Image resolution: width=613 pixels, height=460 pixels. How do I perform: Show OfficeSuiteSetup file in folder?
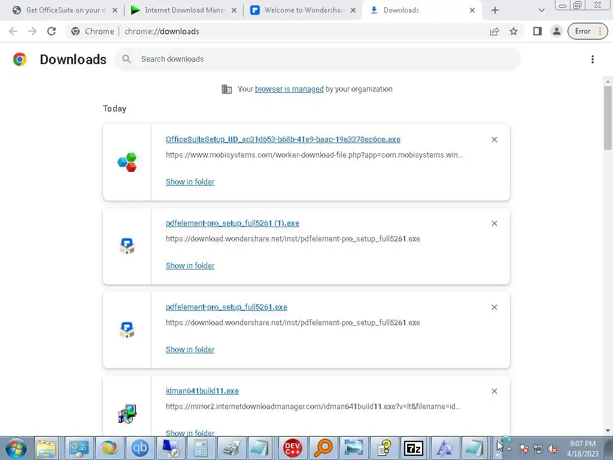190,182
